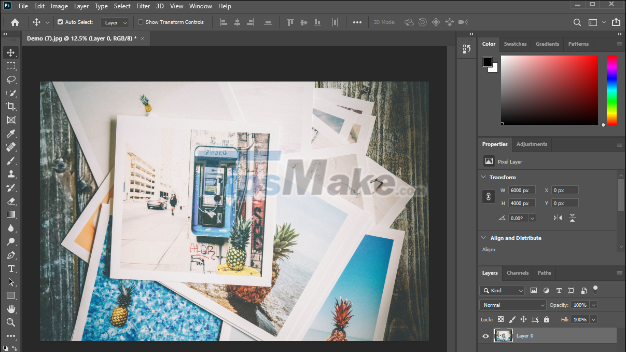Select the Zoom tool
Screen dimensions: 626x352
click(x=11, y=322)
